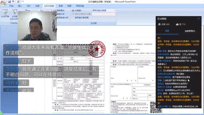The width and height of the screenshot is (204, 115).
Task: Switch to the 审阅 ribbon tab
Action: point(60,6)
